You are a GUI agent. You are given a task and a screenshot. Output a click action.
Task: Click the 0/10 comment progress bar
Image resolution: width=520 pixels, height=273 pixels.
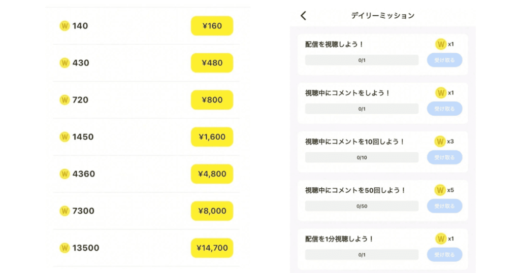pos(362,157)
